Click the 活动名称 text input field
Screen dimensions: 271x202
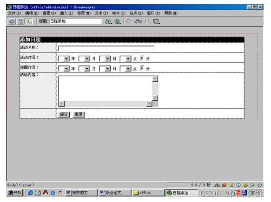tap(106, 48)
